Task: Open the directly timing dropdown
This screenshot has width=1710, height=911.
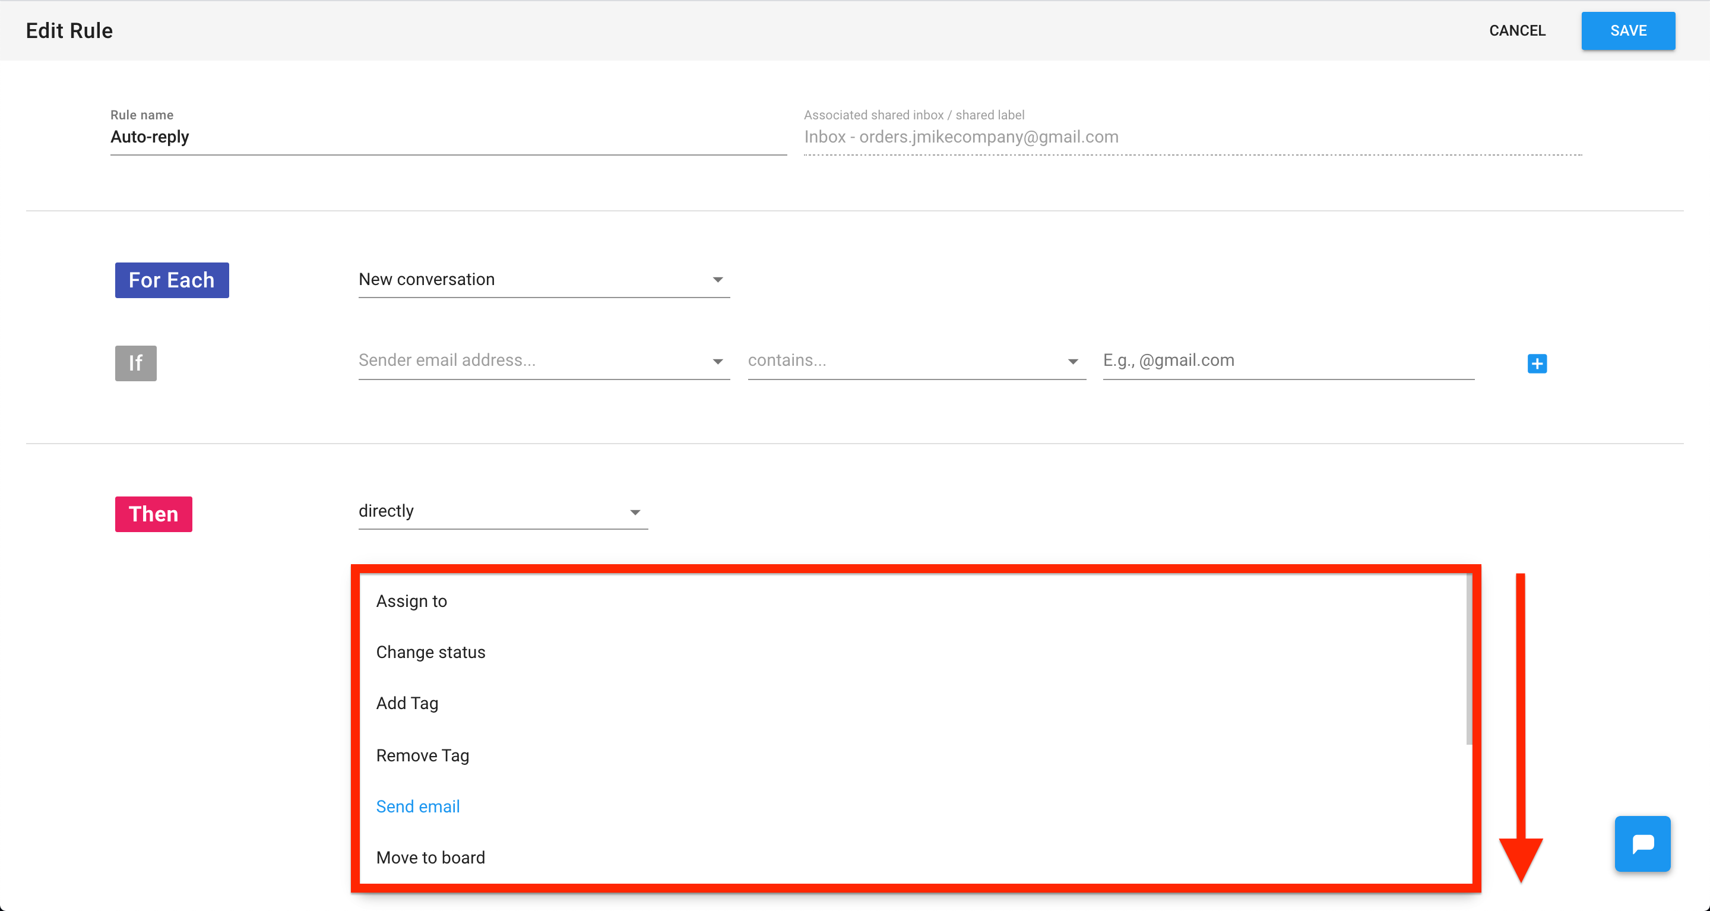Action: point(502,512)
